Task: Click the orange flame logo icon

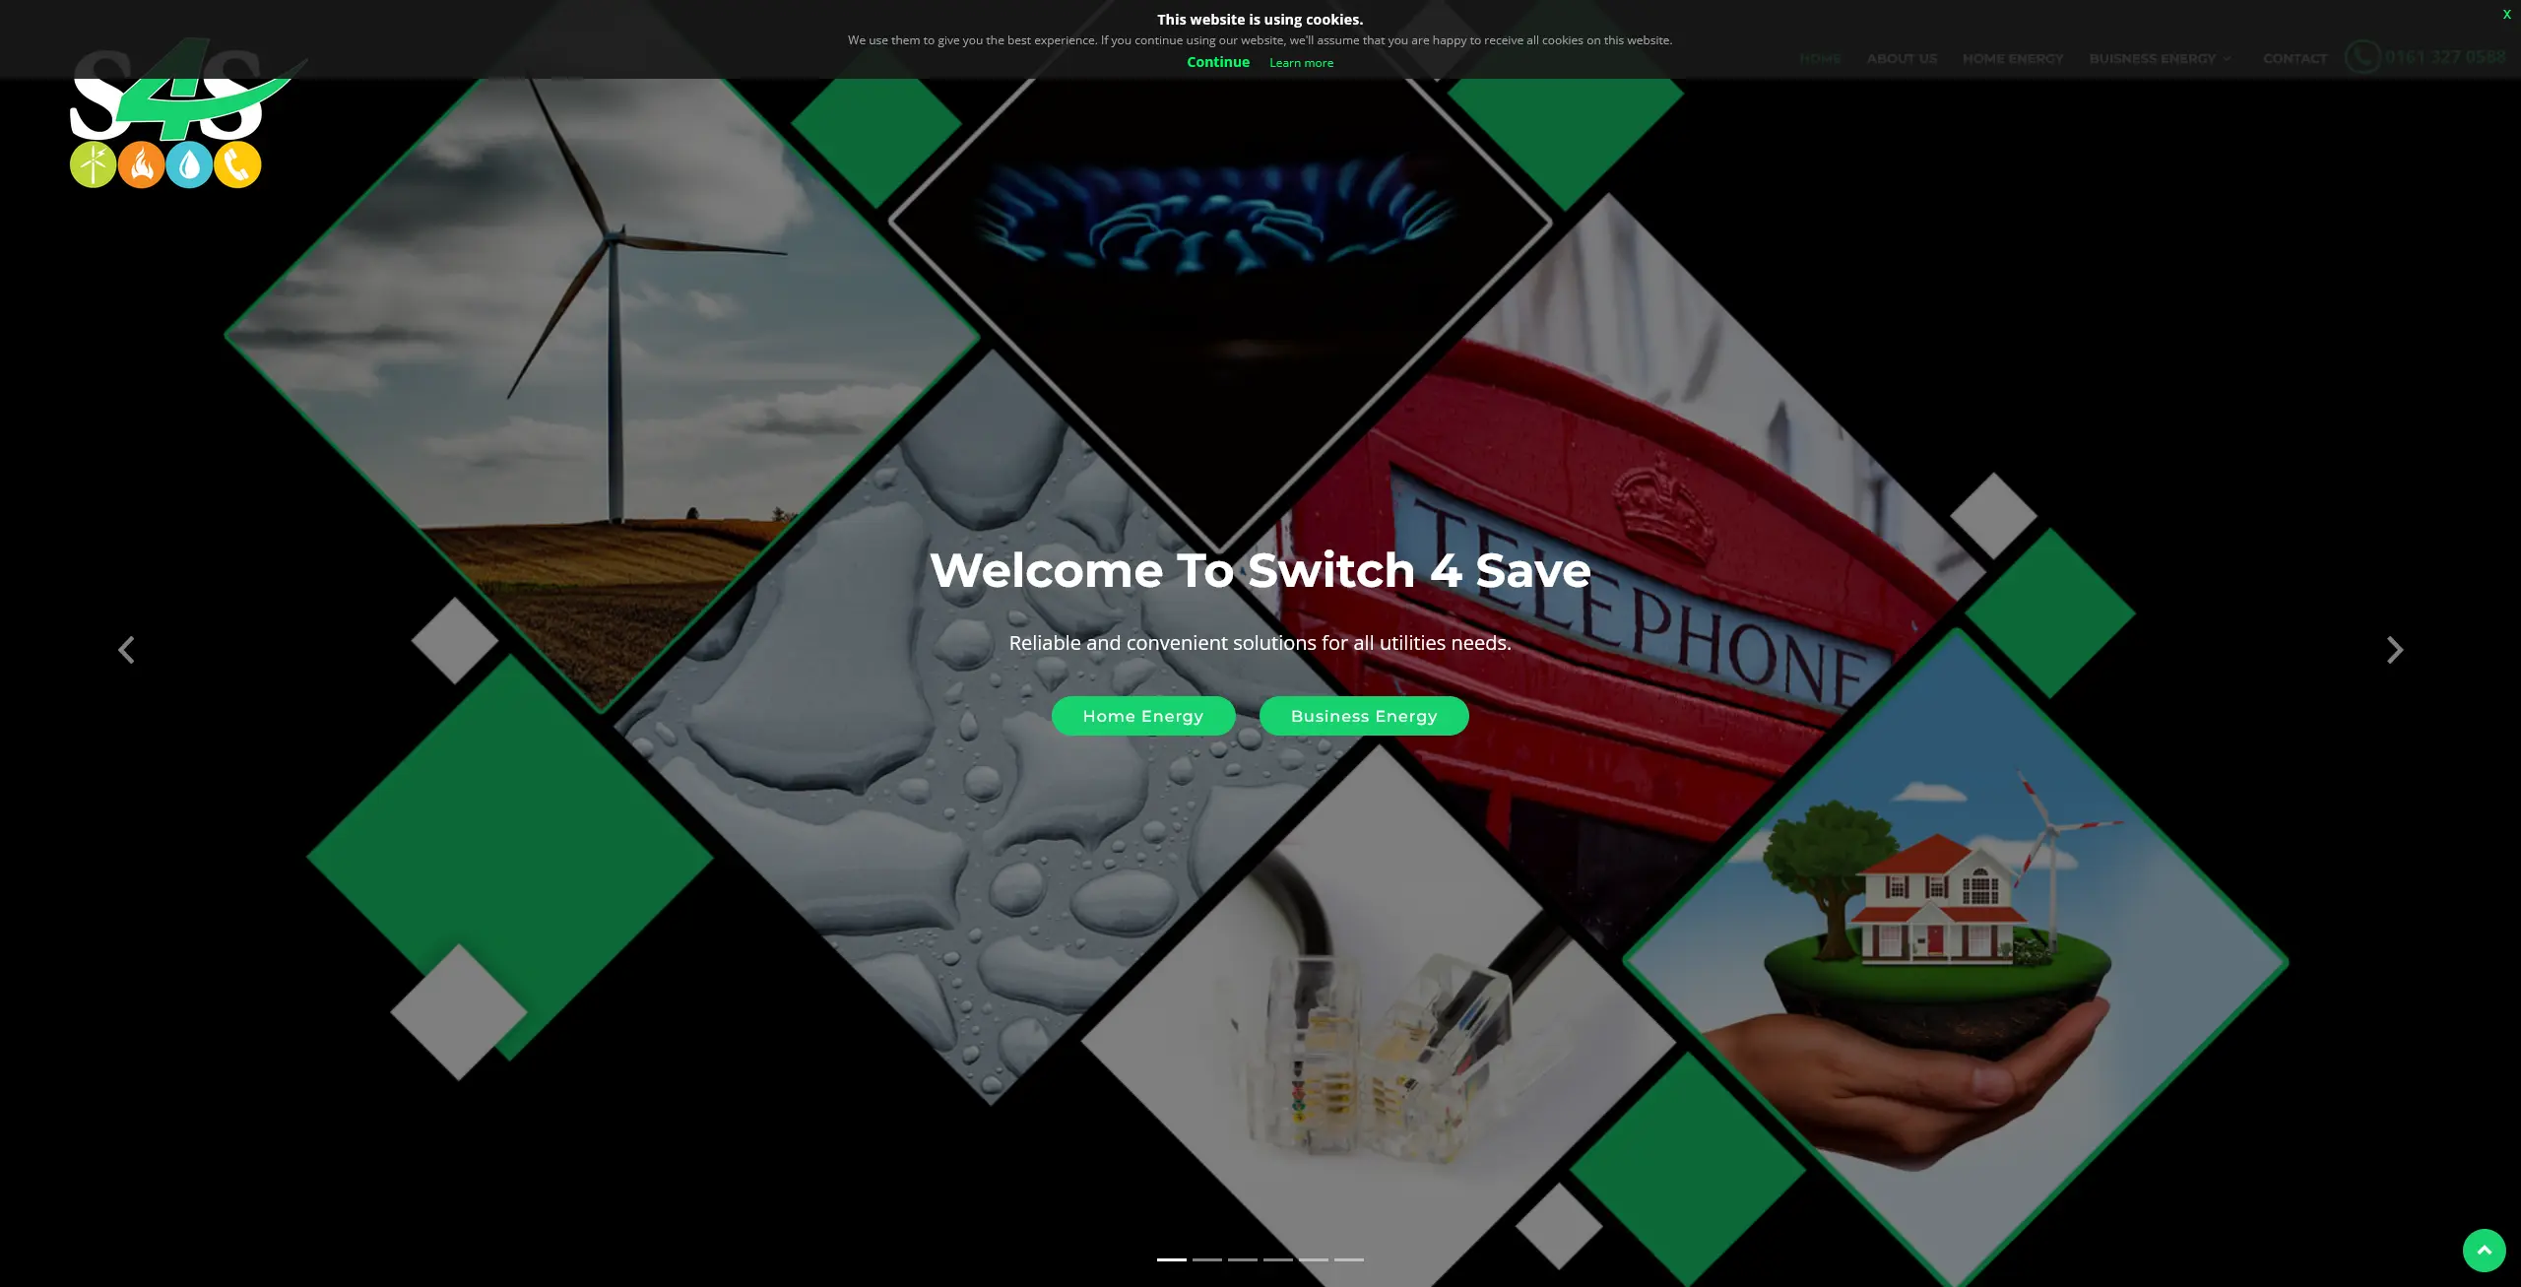Action: pos(142,164)
